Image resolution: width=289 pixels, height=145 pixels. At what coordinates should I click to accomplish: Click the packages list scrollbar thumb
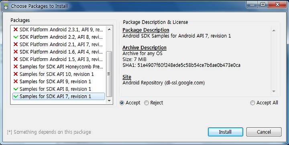coord(109,74)
